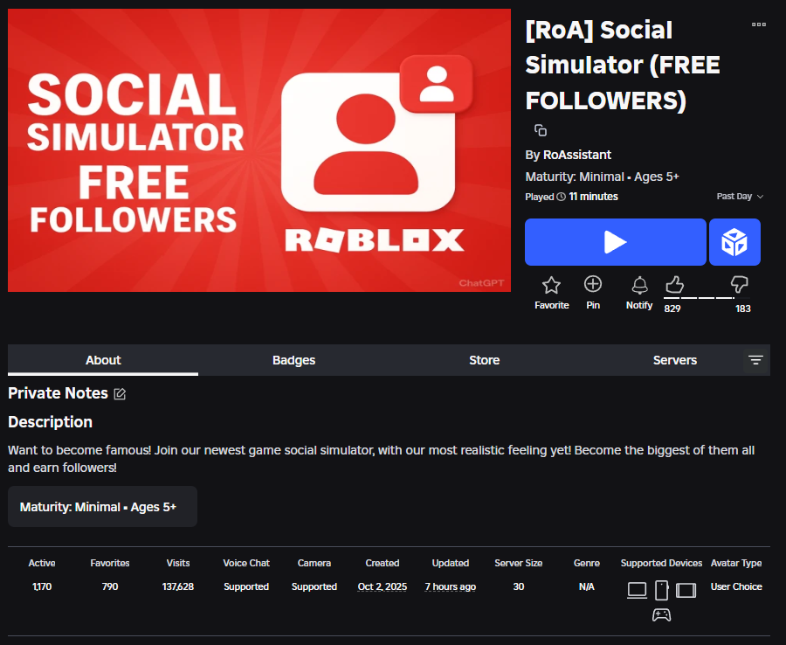
Task: Click the gamepad supported device icon
Action: click(662, 614)
